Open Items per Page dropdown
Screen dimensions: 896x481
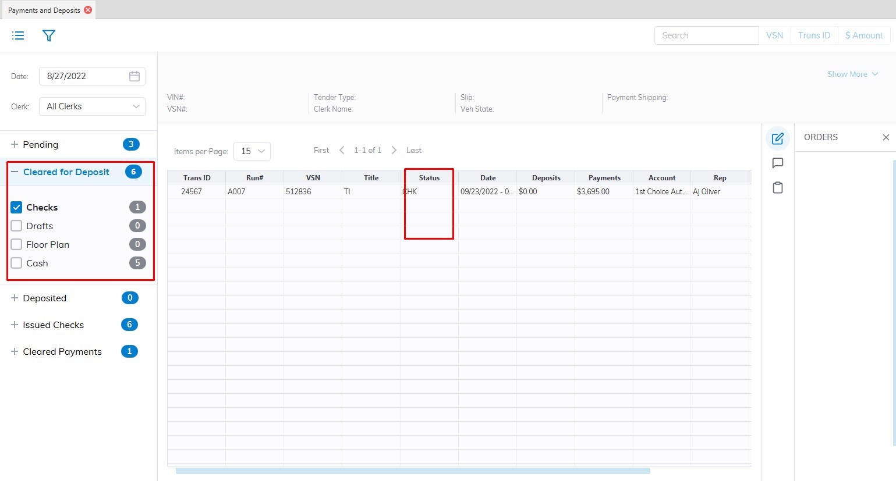pyautogui.click(x=252, y=151)
